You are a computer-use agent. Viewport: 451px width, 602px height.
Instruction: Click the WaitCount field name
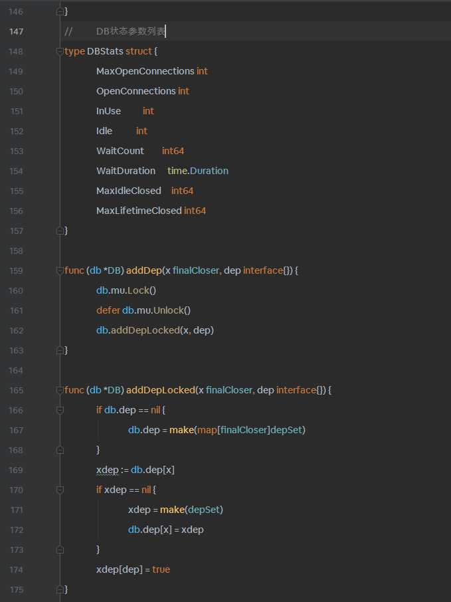pos(120,151)
